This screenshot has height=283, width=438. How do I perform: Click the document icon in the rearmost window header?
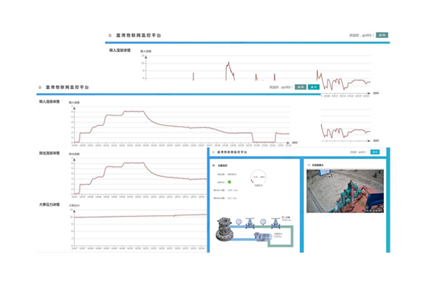(x=110, y=36)
